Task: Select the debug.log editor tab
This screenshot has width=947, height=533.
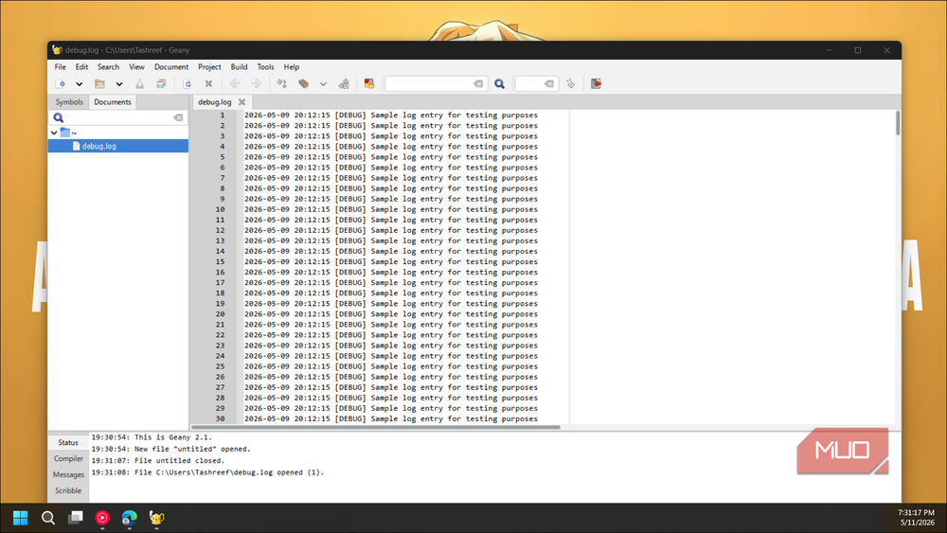Action: pos(214,102)
